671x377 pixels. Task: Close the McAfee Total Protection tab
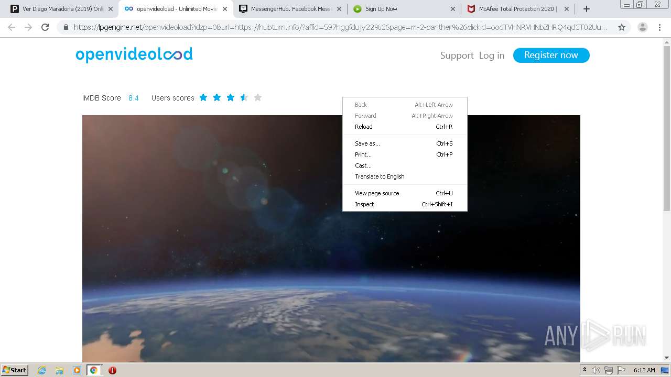pos(567,9)
